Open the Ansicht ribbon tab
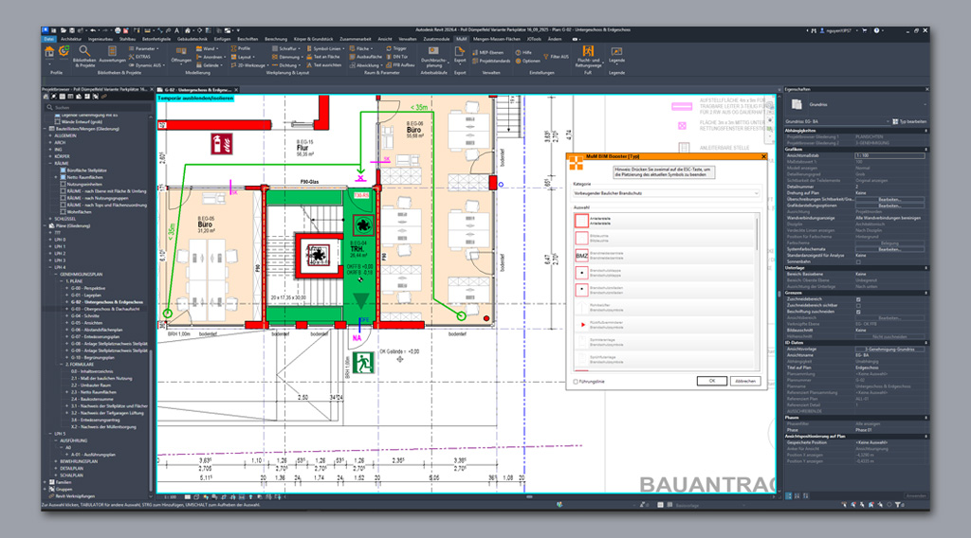 (x=385, y=39)
